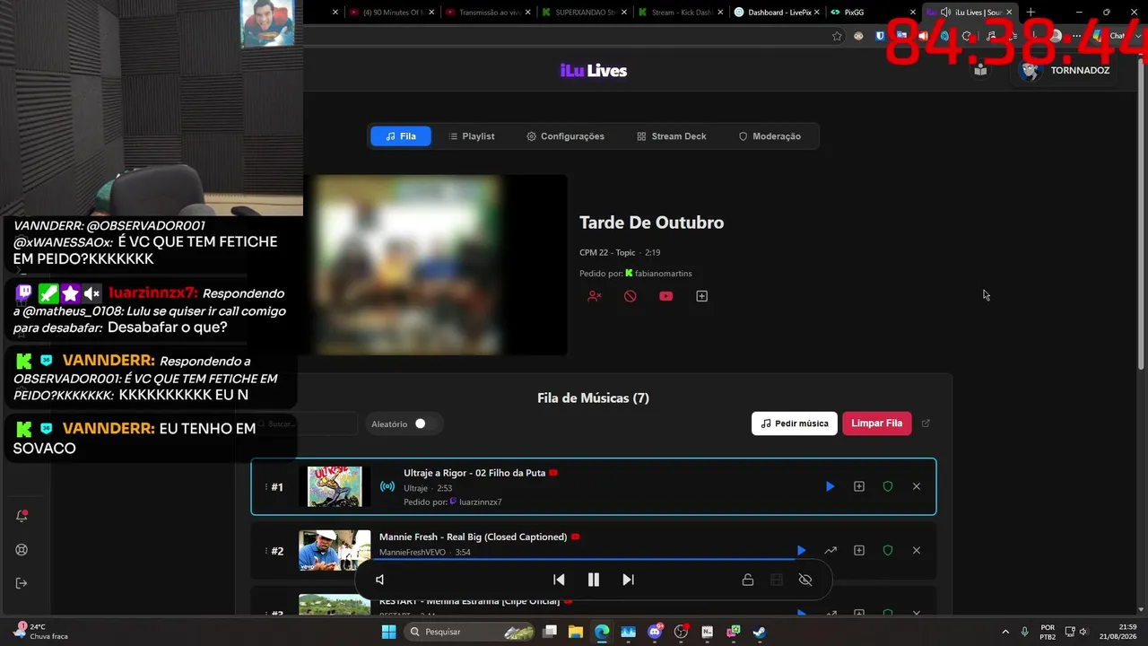Open the Fila tab
The height and width of the screenshot is (646, 1148).
pyautogui.click(x=400, y=136)
